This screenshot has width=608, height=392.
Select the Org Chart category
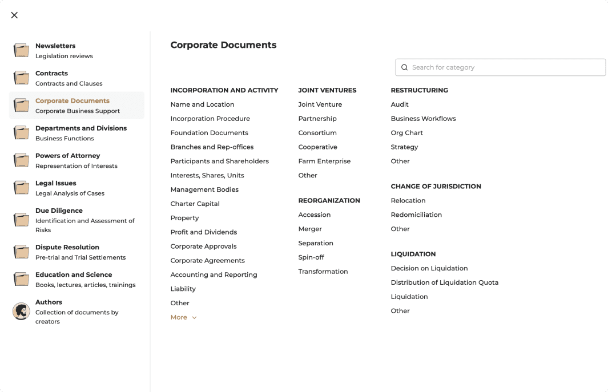pos(406,133)
